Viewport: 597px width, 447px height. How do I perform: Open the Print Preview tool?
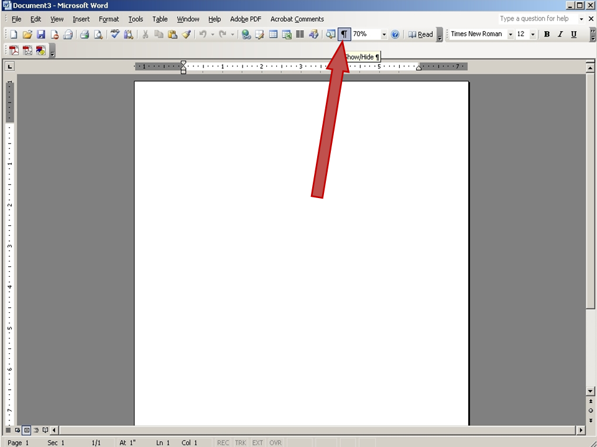[98, 34]
